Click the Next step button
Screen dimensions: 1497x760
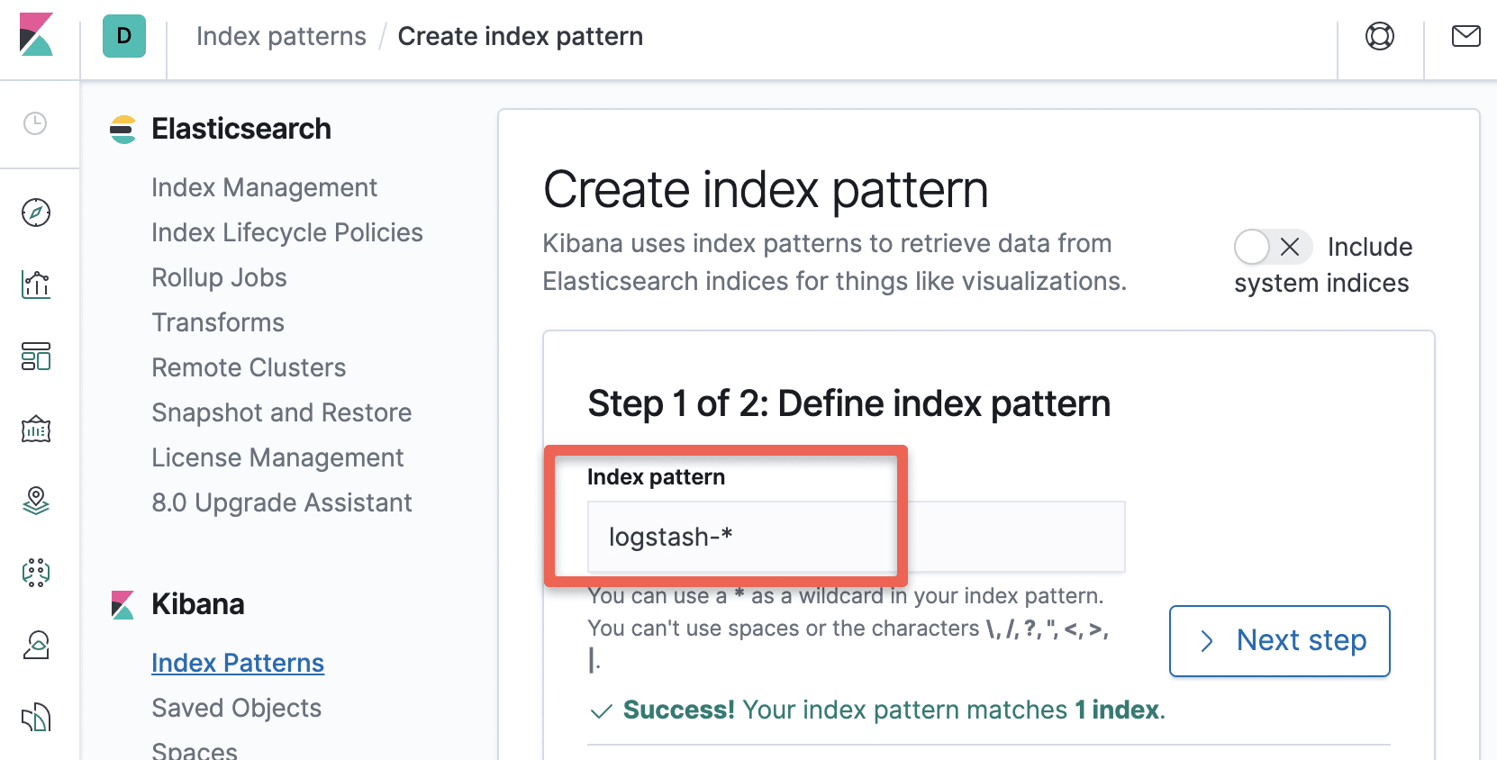[x=1279, y=640]
